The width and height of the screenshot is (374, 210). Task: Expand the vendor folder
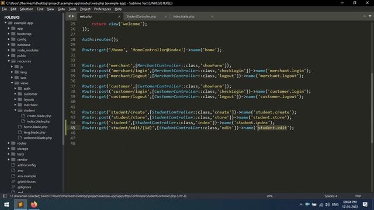click(x=9, y=160)
